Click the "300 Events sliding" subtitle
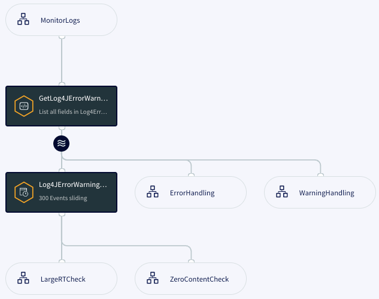 point(63,198)
